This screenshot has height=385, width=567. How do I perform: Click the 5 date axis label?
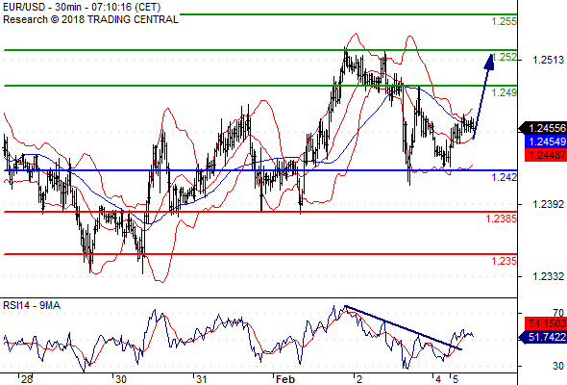(456, 379)
